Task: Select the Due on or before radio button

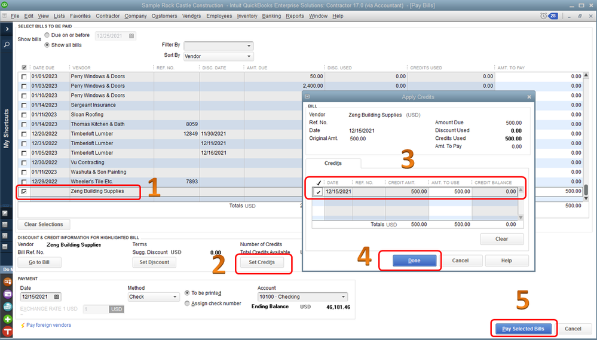Action: (x=47, y=35)
